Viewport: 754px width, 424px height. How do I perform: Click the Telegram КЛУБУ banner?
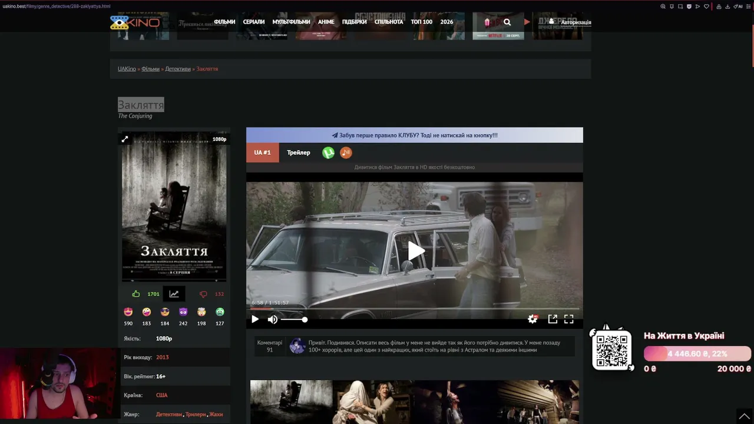tap(415, 135)
